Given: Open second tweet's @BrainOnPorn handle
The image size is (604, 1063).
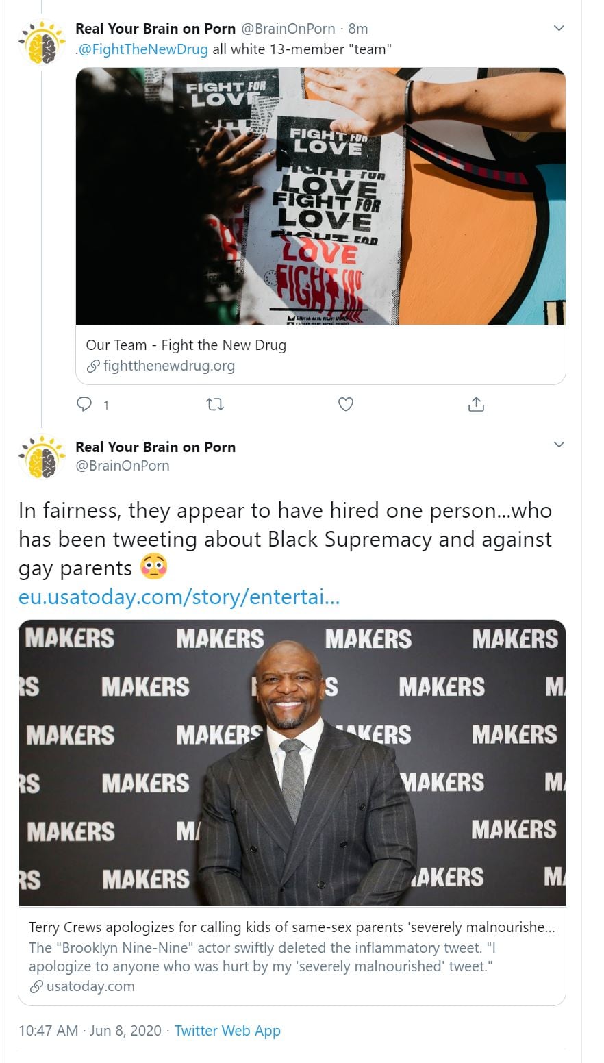Looking at the screenshot, I should tap(122, 466).
